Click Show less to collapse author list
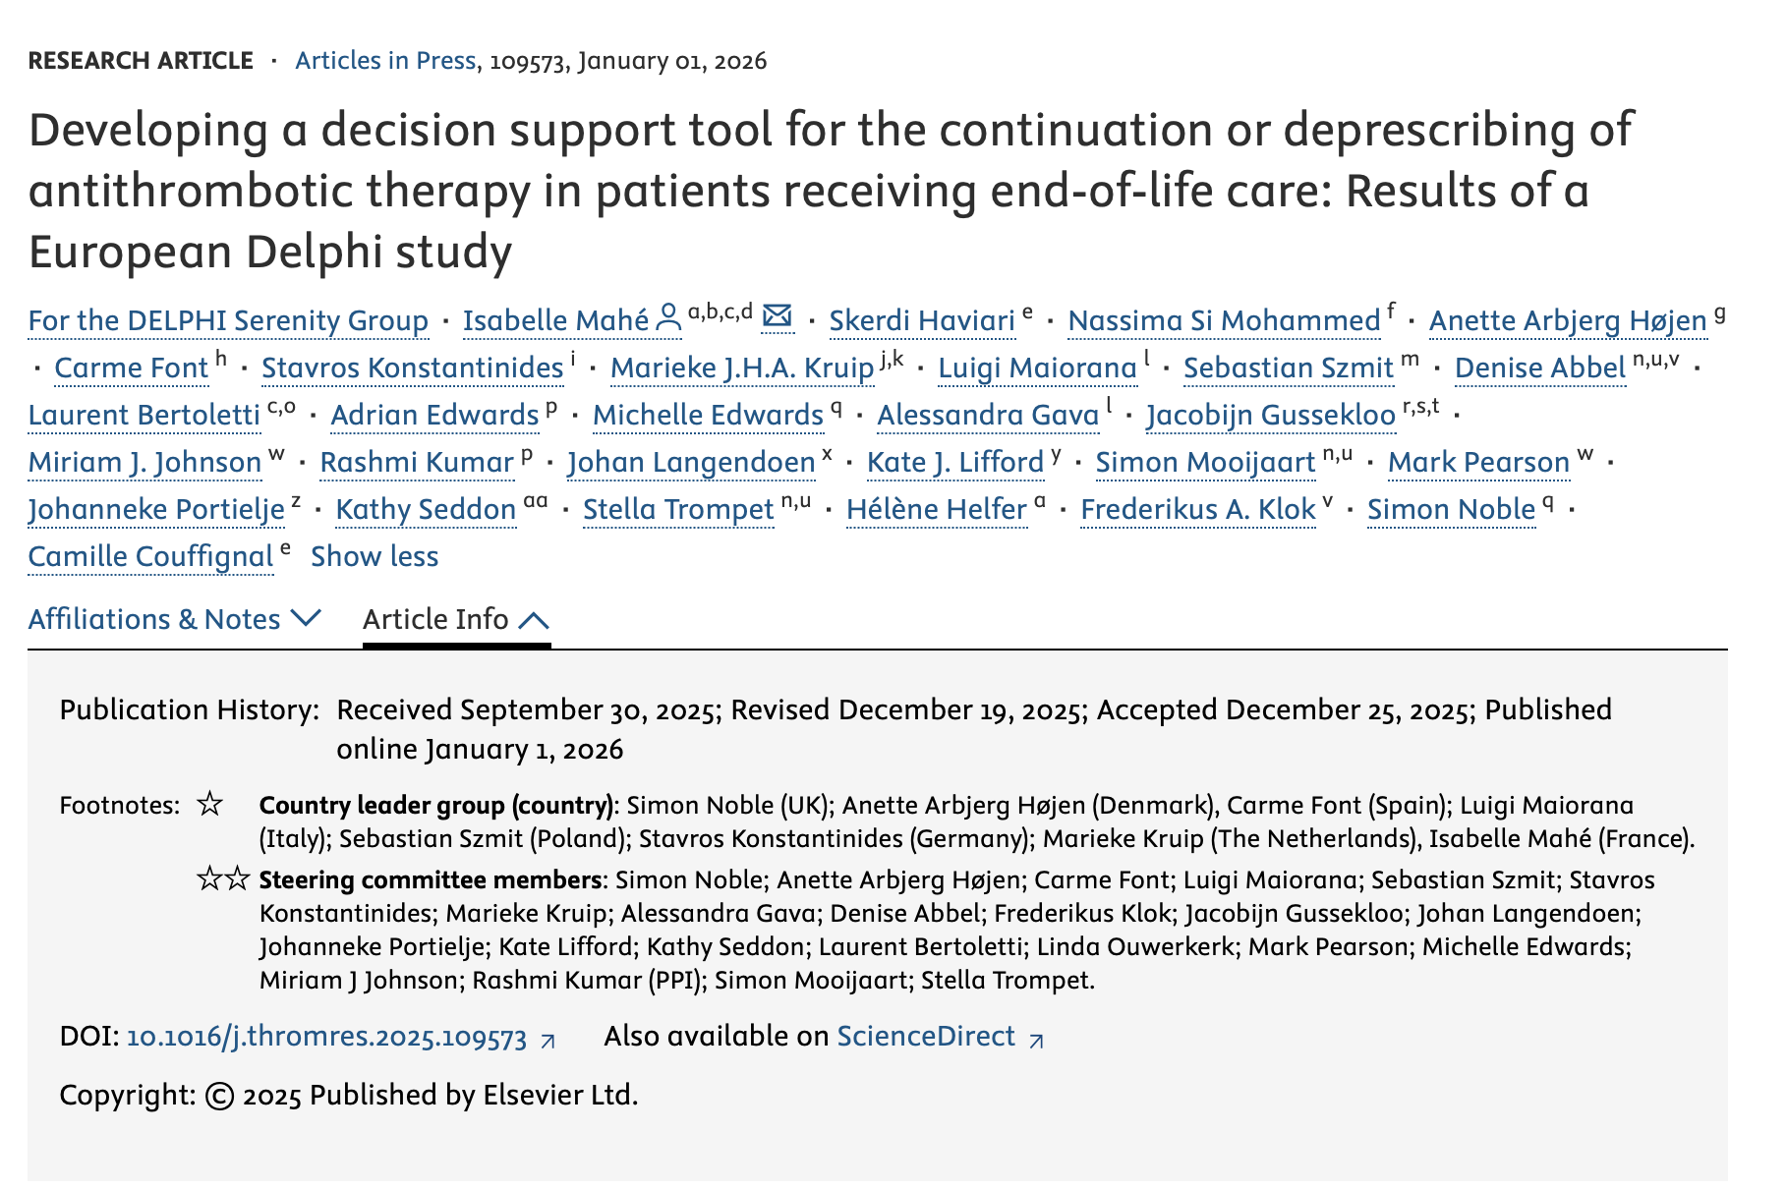This screenshot has height=1189, width=1787. tap(375, 556)
